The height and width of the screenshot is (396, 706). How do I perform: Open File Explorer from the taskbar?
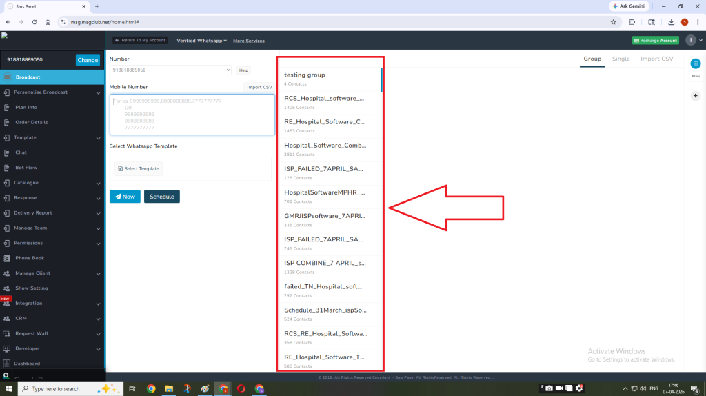coord(169,388)
